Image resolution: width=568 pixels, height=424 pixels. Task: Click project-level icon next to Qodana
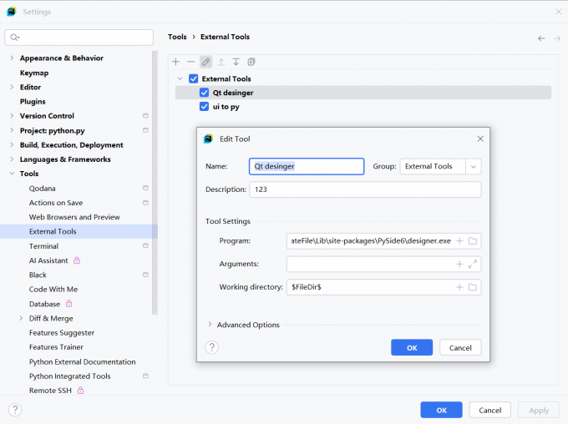[145, 188]
